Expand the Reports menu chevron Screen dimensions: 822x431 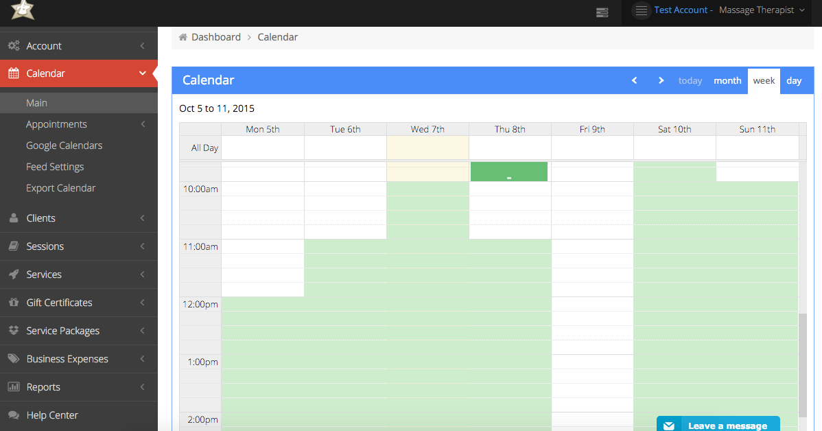[143, 387]
